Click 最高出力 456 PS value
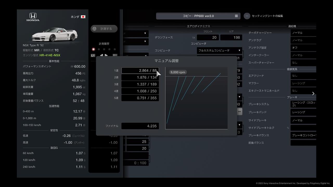 pyautogui.click(x=80, y=74)
